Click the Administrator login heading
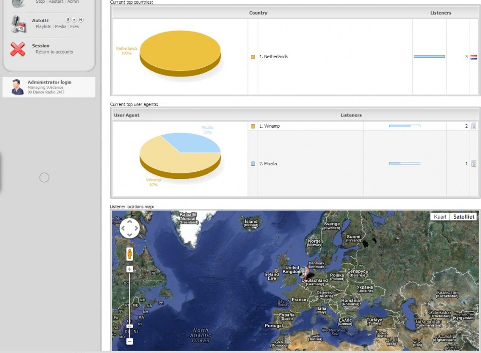This screenshot has width=481, height=353. 49,82
